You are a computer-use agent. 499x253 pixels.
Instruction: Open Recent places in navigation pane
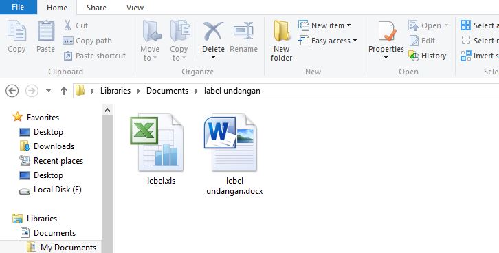[x=58, y=161]
